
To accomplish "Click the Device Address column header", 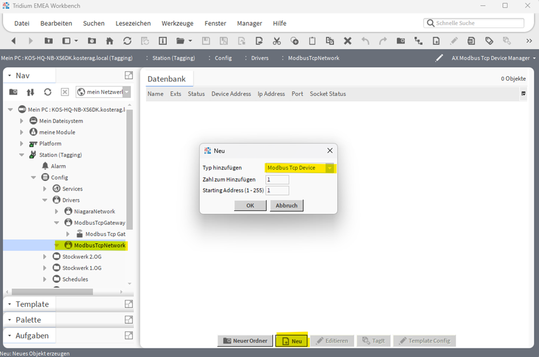I will pos(231,94).
